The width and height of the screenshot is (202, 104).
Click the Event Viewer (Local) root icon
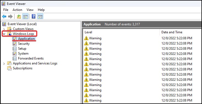4,24
